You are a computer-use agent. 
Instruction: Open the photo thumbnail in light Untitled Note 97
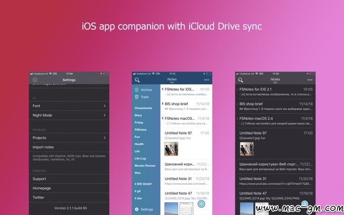[171, 148]
